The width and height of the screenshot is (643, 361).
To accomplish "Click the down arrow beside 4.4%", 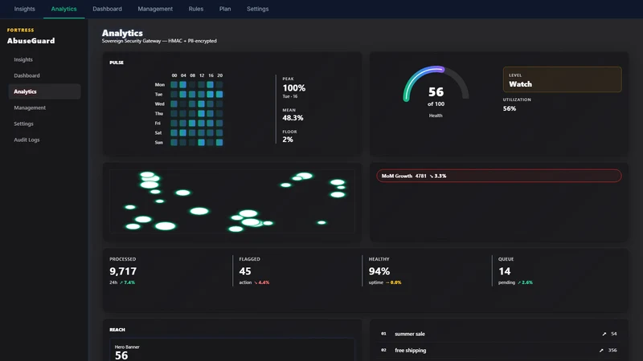I will [256, 282].
